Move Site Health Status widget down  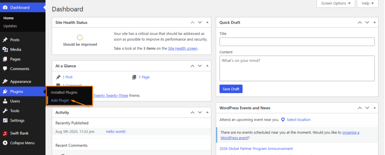click(x=200, y=22)
